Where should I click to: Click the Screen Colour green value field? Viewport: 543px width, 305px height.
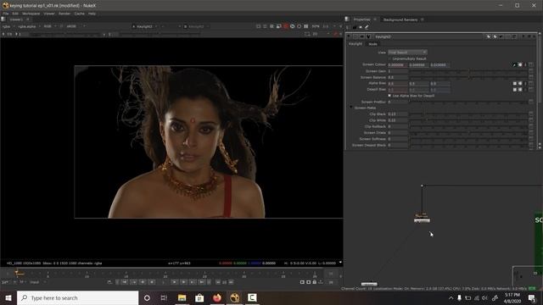418,64
